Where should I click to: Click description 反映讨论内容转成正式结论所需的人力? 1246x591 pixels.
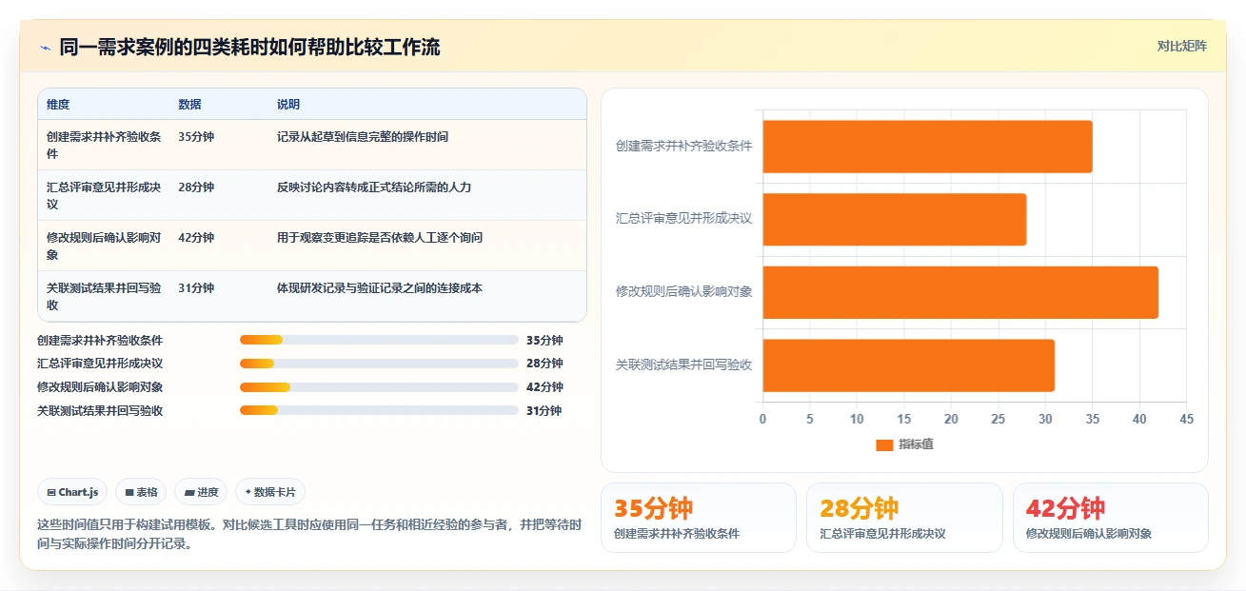pyautogui.click(x=374, y=187)
